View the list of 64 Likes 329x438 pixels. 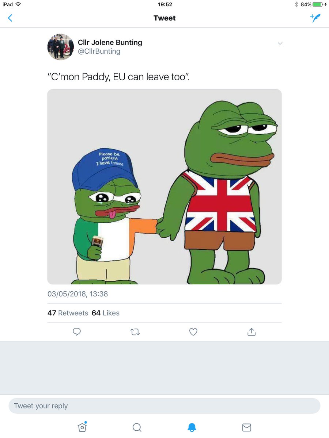pyautogui.click(x=106, y=313)
